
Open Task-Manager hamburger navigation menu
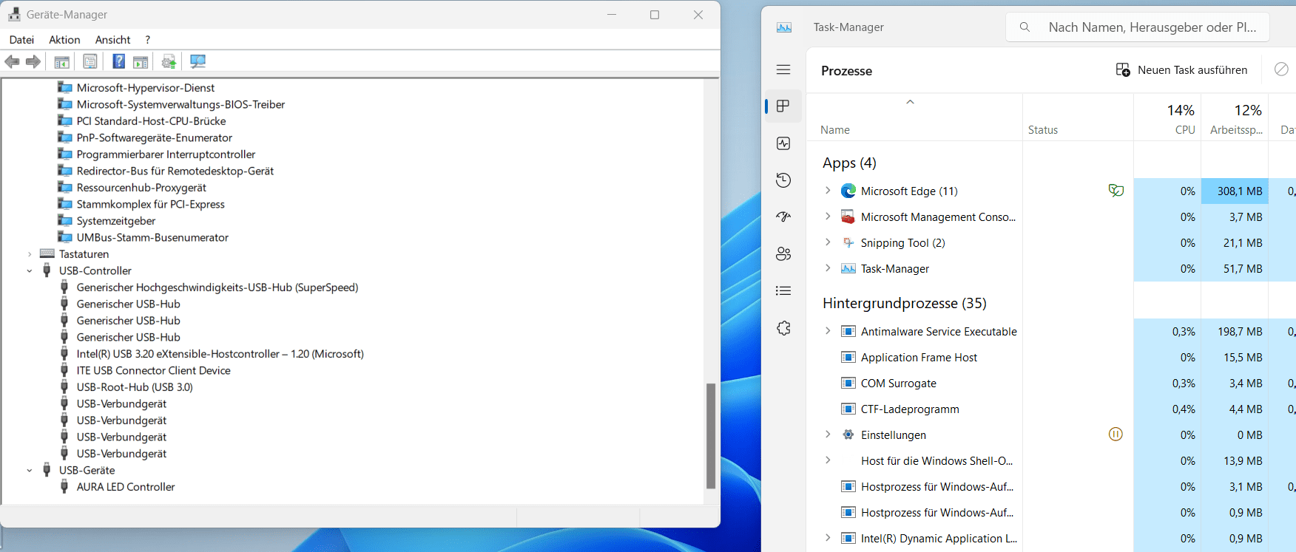click(x=783, y=69)
